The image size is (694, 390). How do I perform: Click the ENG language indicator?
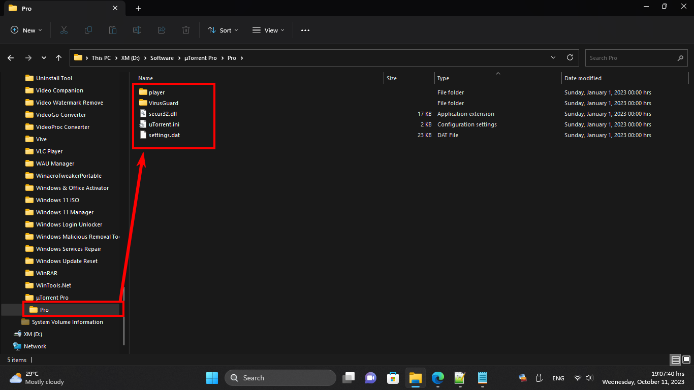(558, 378)
